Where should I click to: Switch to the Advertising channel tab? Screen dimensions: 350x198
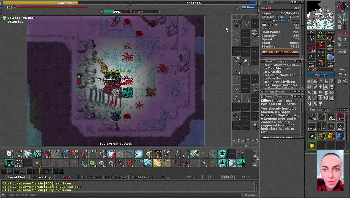91,177
